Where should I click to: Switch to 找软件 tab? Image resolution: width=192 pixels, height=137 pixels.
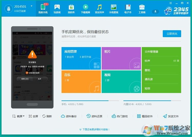[71, 8]
